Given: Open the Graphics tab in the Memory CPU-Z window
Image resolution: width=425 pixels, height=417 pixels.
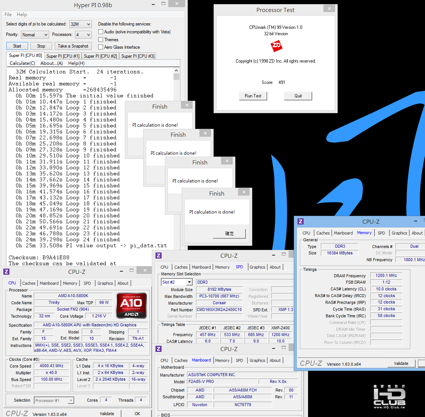Looking at the screenshot, I should 399,233.
